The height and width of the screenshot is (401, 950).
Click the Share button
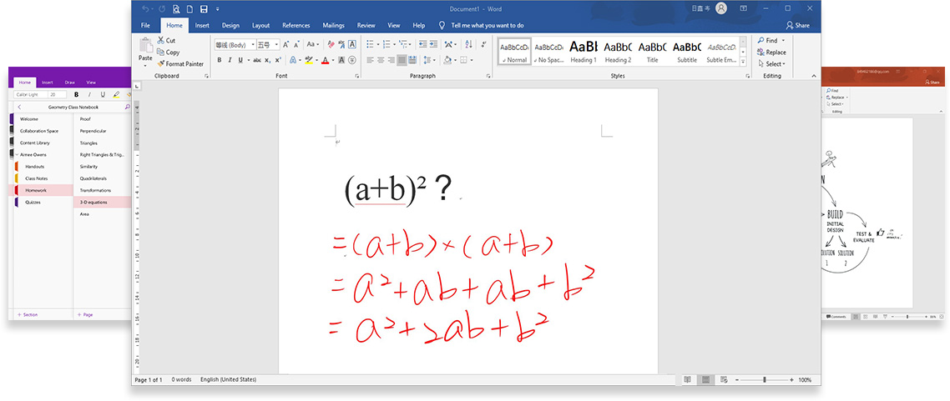(797, 26)
